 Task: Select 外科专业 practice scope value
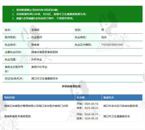pyautogui.click(x=37, y=59)
